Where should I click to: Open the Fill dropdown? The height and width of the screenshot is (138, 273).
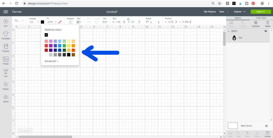click(x=52, y=22)
